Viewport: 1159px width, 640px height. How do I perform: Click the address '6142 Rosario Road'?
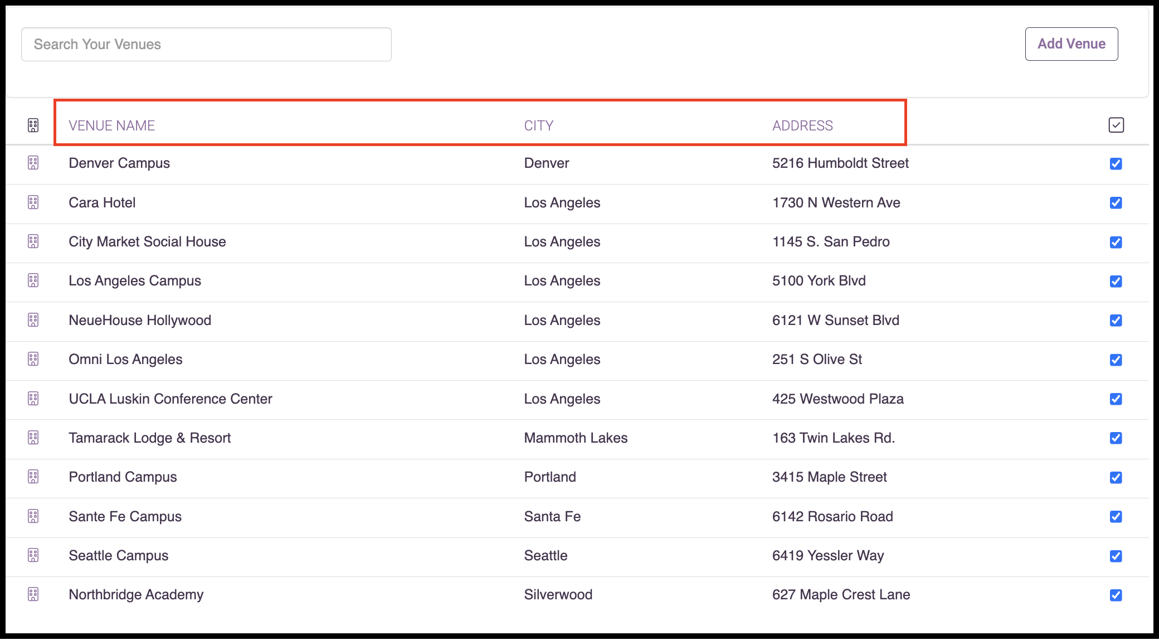[832, 516]
